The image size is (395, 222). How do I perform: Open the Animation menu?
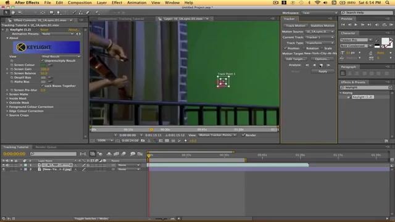[137, 2]
